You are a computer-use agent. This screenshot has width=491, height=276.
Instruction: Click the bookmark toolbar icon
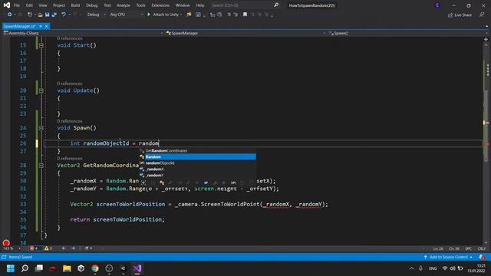[245, 15]
